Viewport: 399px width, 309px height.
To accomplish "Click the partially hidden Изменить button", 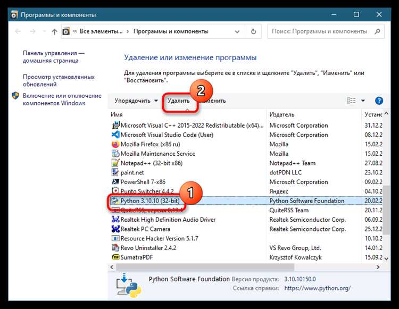I will [x=213, y=101].
